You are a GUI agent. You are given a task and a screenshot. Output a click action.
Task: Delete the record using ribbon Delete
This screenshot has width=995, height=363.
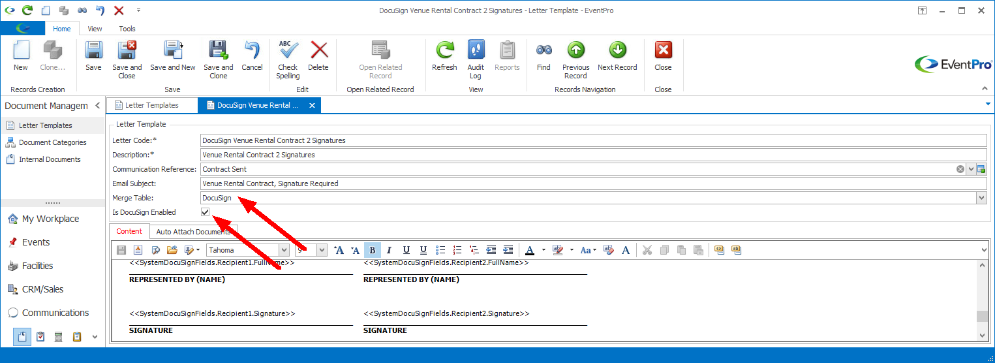pyautogui.click(x=318, y=55)
